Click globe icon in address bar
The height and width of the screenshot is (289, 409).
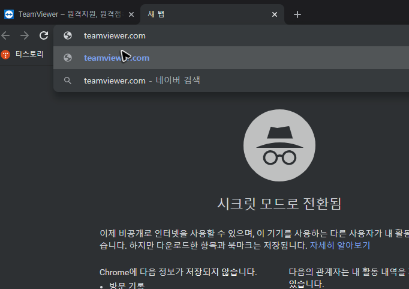pos(68,35)
